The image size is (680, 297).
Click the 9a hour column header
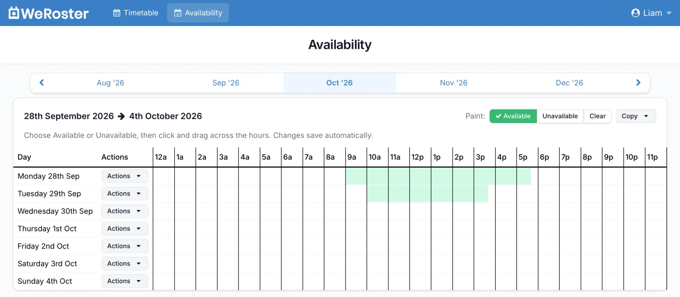click(x=356, y=157)
